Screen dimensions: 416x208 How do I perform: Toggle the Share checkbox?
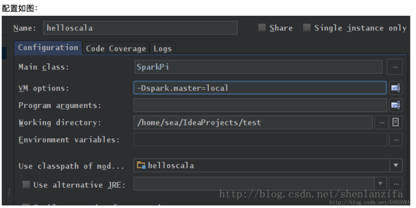click(262, 28)
